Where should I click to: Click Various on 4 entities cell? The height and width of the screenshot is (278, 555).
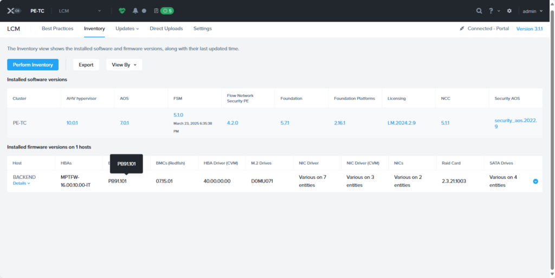(x=504, y=181)
